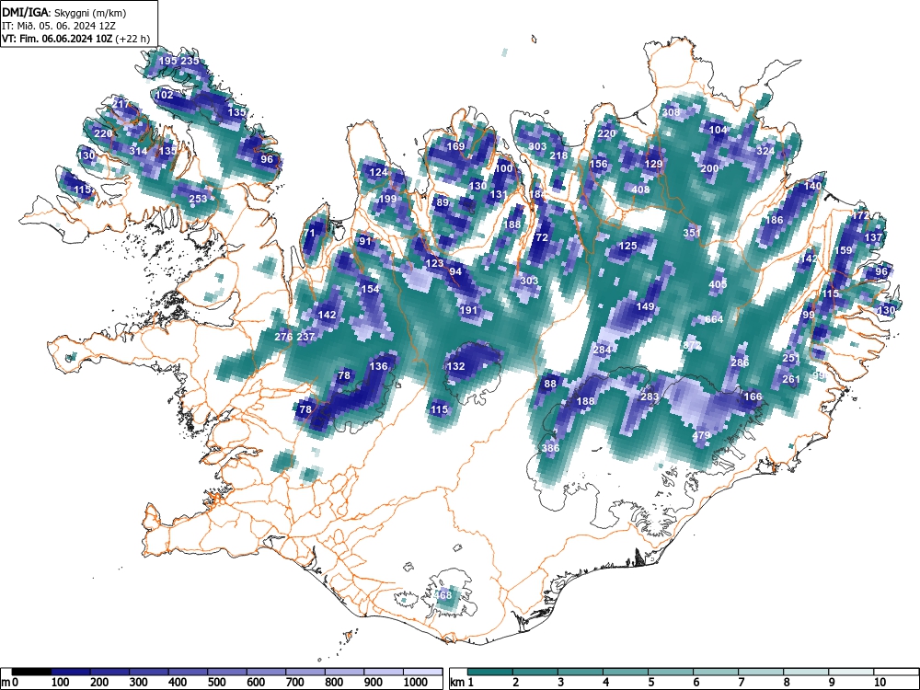This screenshot has width=920, height=690.
Task: Click the black 0–100 m legend swatch
Action: click(x=31, y=672)
